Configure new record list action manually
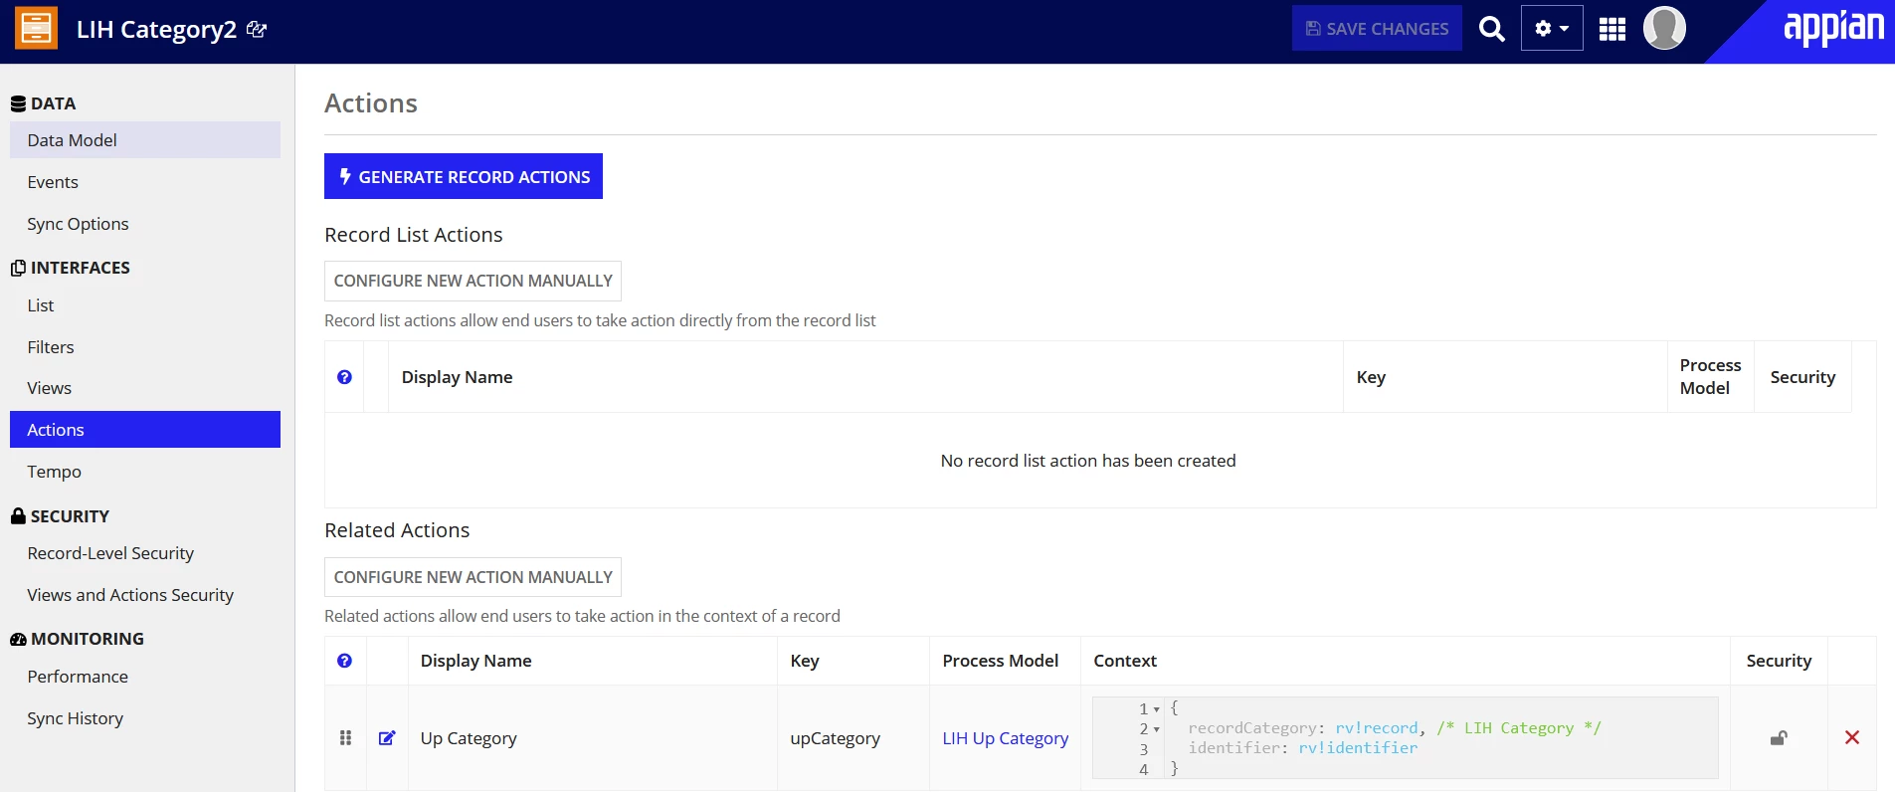1895x792 pixels. point(473,281)
